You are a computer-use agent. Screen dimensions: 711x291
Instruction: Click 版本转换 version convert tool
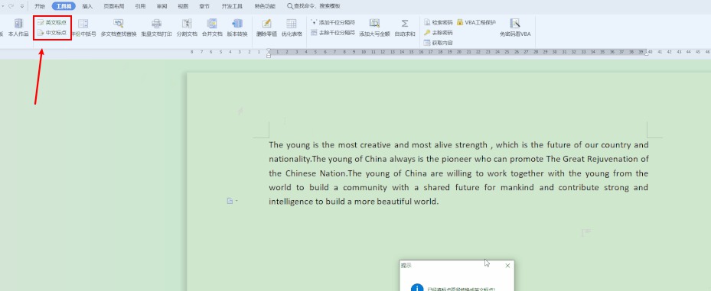(x=237, y=27)
